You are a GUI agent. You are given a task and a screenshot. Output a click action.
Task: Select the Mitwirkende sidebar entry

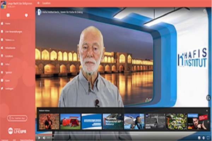tap(10, 48)
